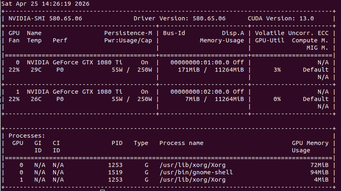Click process '/usr/bin/gnome-shell'
The image size is (341, 191).
(x=196, y=172)
